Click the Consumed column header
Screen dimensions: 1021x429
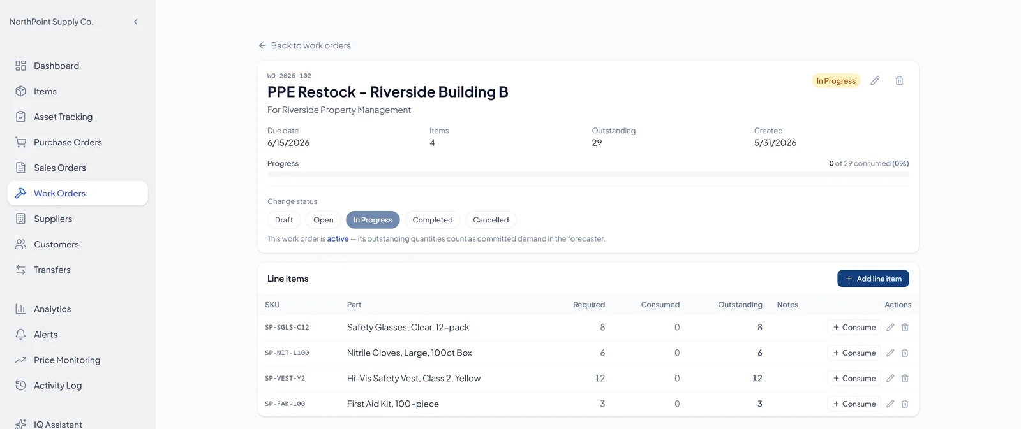coord(660,305)
